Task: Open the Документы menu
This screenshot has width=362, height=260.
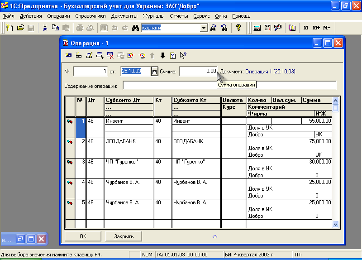Action: 124,16
